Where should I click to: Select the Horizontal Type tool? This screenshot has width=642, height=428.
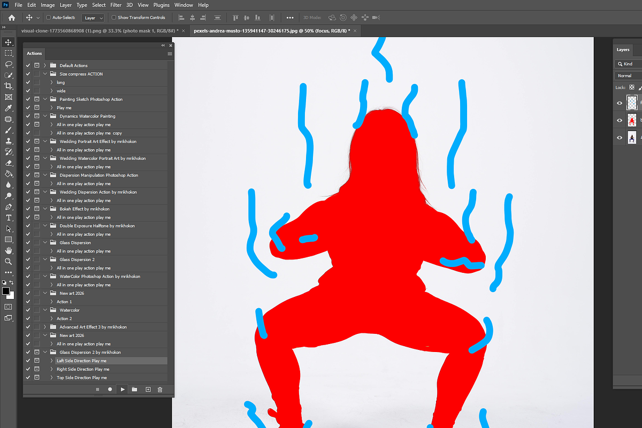point(8,218)
